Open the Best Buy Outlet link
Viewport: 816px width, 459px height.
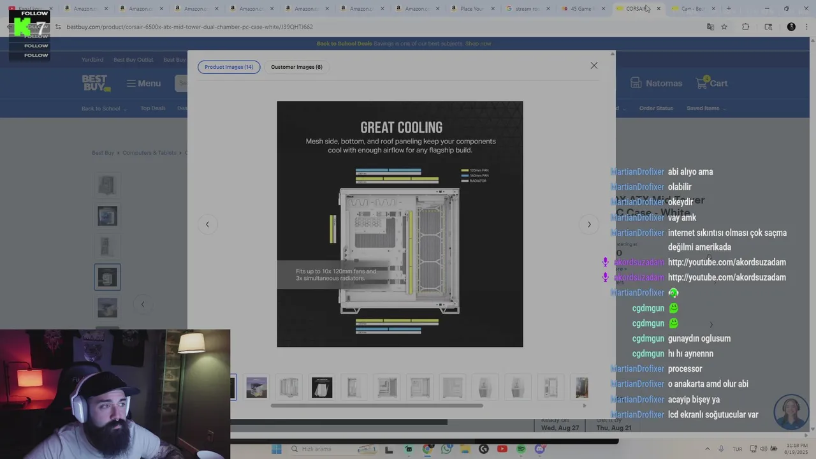pyautogui.click(x=133, y=60)
